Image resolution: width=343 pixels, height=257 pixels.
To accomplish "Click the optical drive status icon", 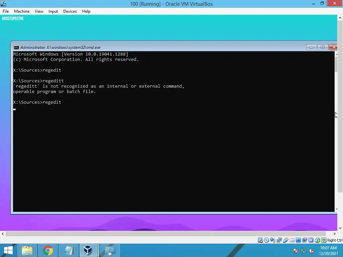I will point(266,240).
